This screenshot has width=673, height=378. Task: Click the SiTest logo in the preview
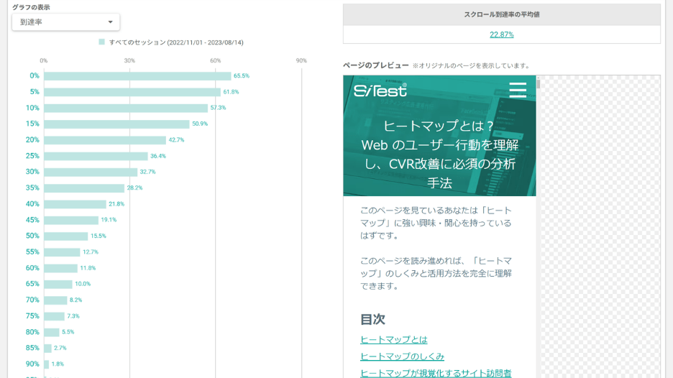point(380,90)
